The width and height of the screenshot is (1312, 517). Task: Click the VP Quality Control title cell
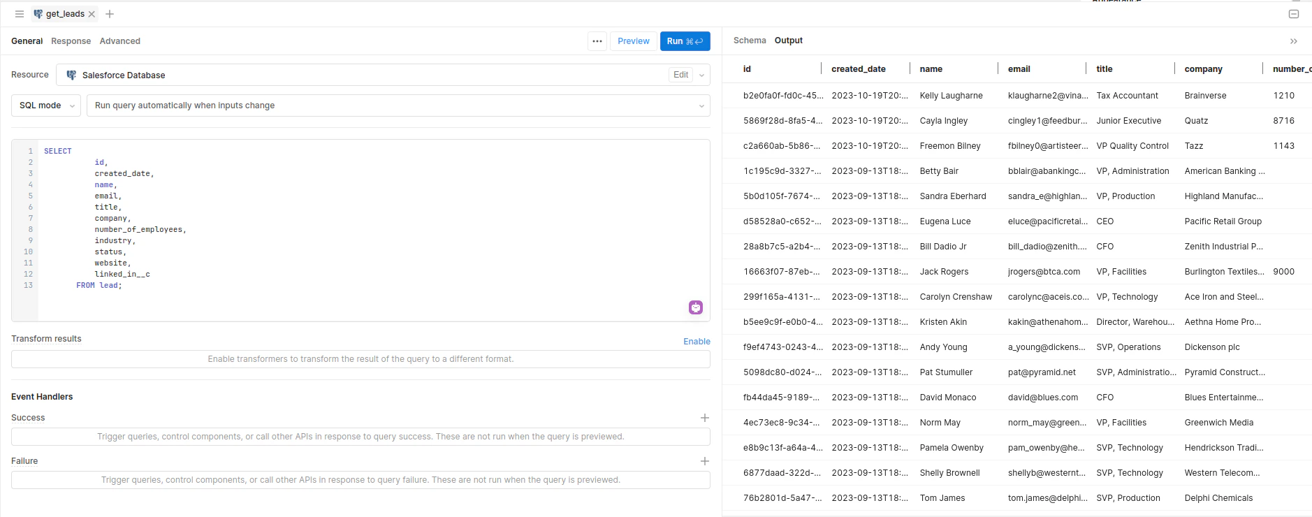click(x=1132, y=146)
